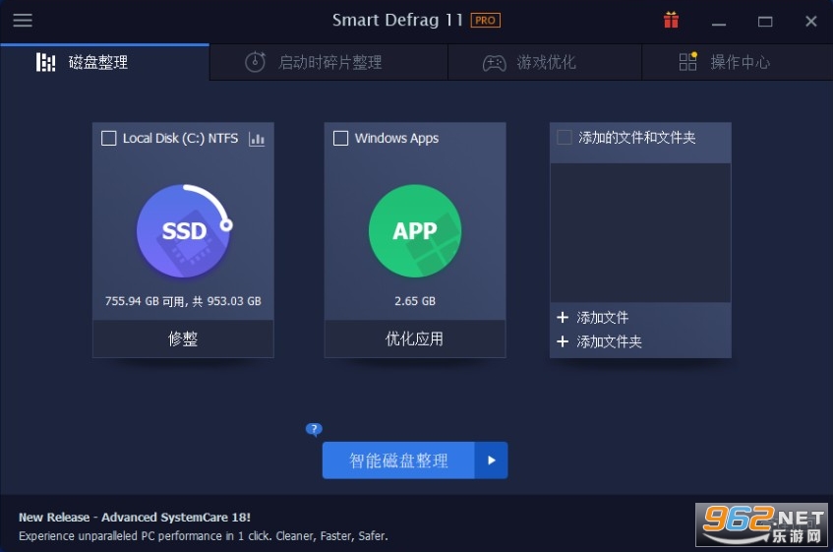Click 添加文件夹 to add a folder
The width and height of the screenshot is (833, 552).
(610, 341)
